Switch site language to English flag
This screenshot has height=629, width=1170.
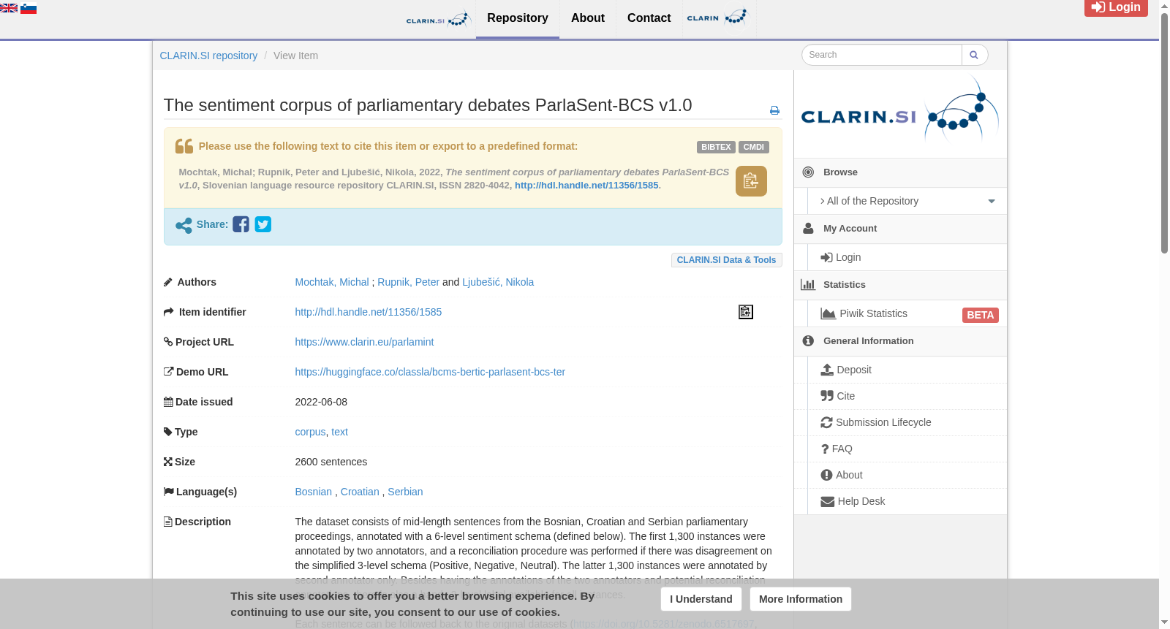[x=9, y=8]
